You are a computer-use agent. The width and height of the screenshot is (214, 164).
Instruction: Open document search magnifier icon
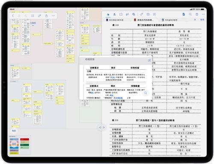point(190,14)
